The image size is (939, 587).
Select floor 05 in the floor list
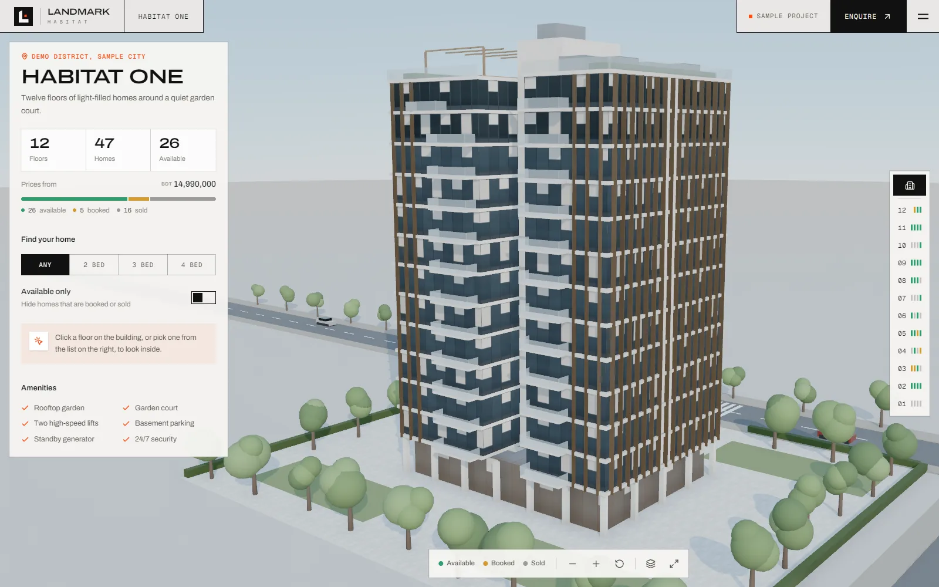[910, 333]
